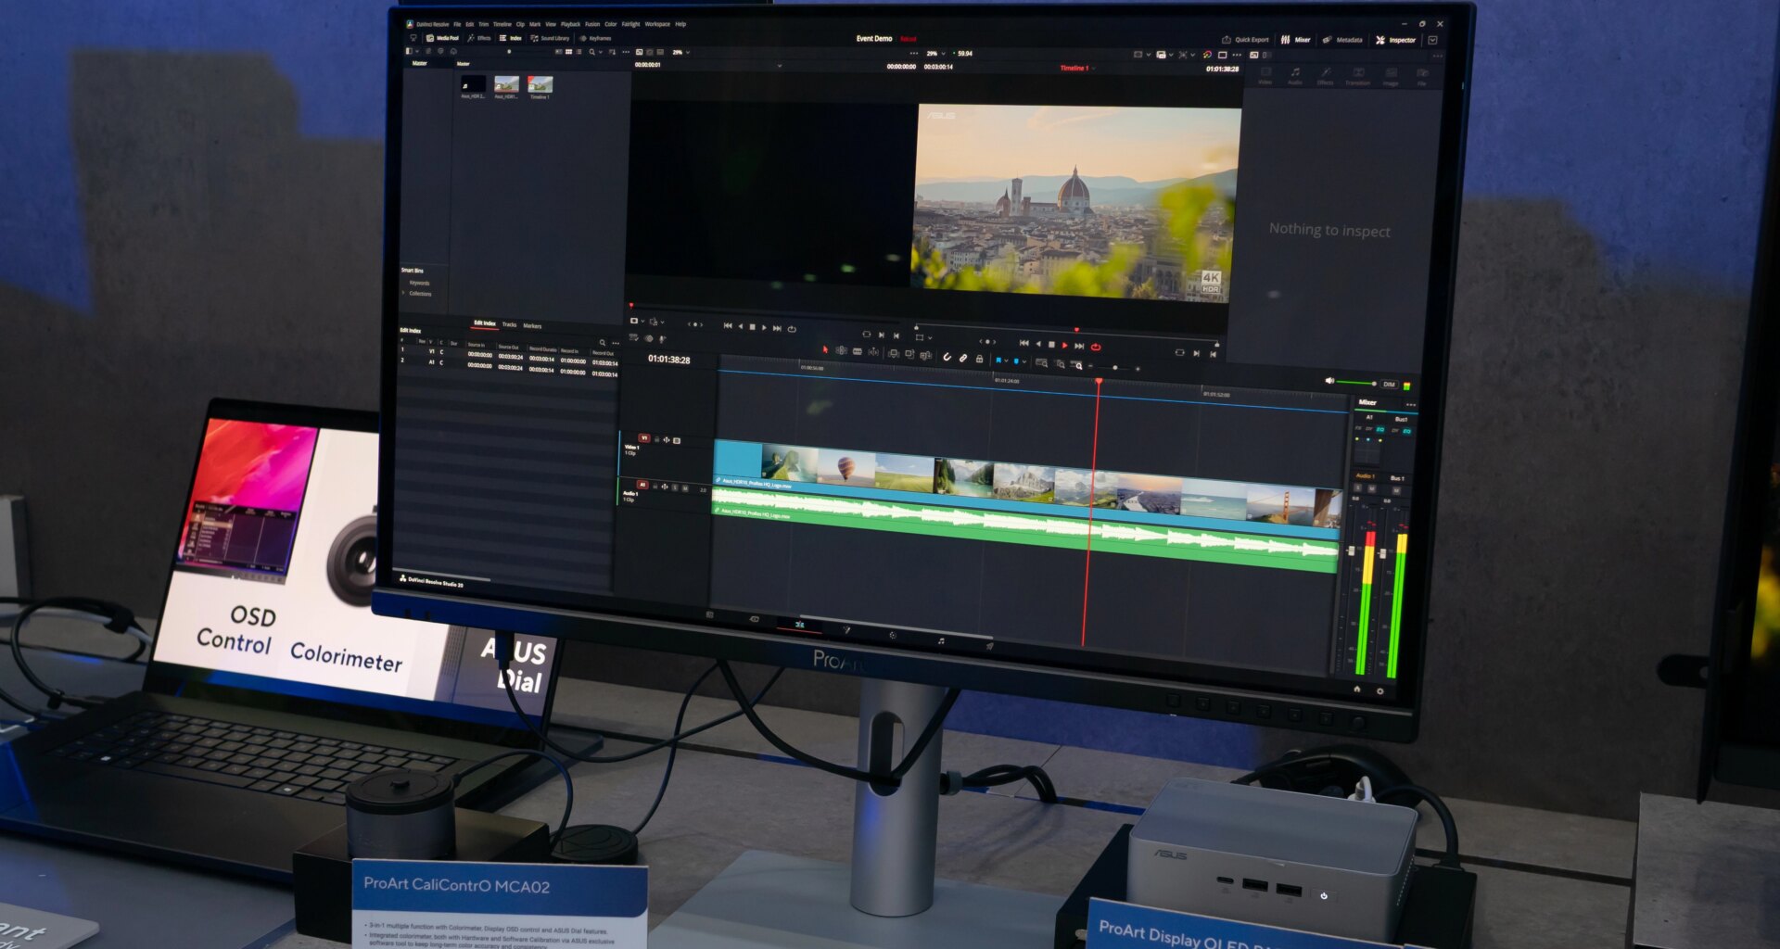Lock the V1 video track
This screenshot has width=1780, height=949.
(x=656, y=439)
